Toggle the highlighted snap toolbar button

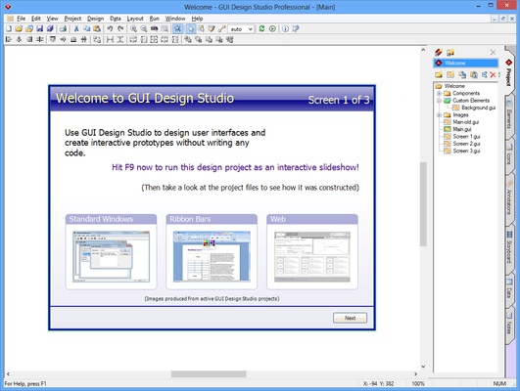(x=178, y=28)
